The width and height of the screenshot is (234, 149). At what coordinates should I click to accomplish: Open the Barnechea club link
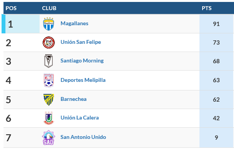73,99
